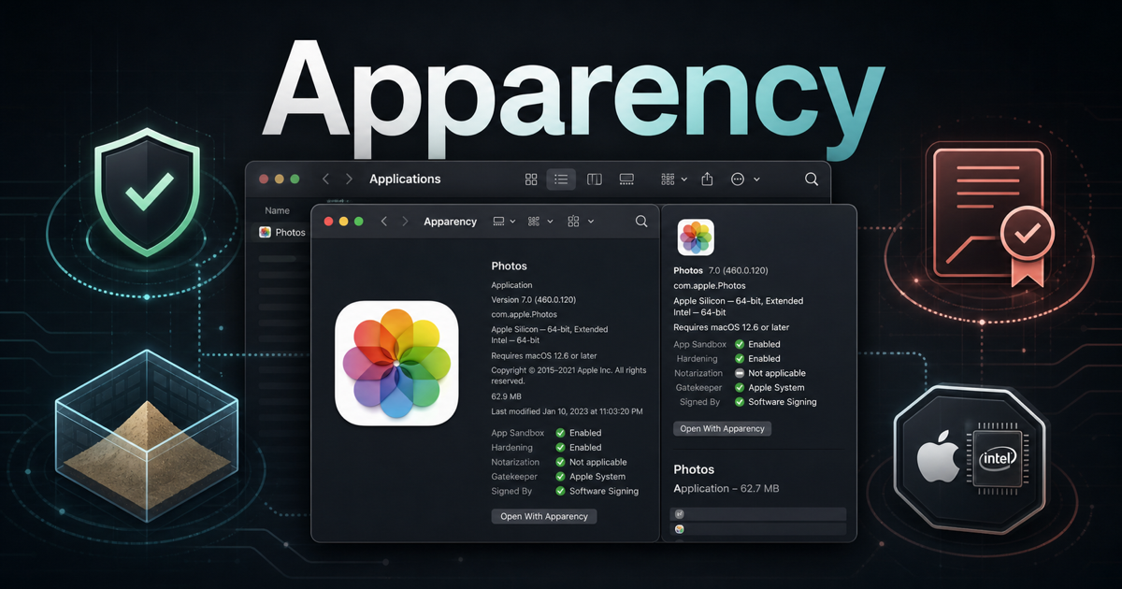
Task: Click App Sandbox green check in right panel
Action: pos(740,344)
